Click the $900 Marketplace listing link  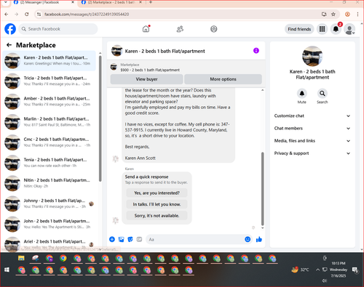[150, 70]
